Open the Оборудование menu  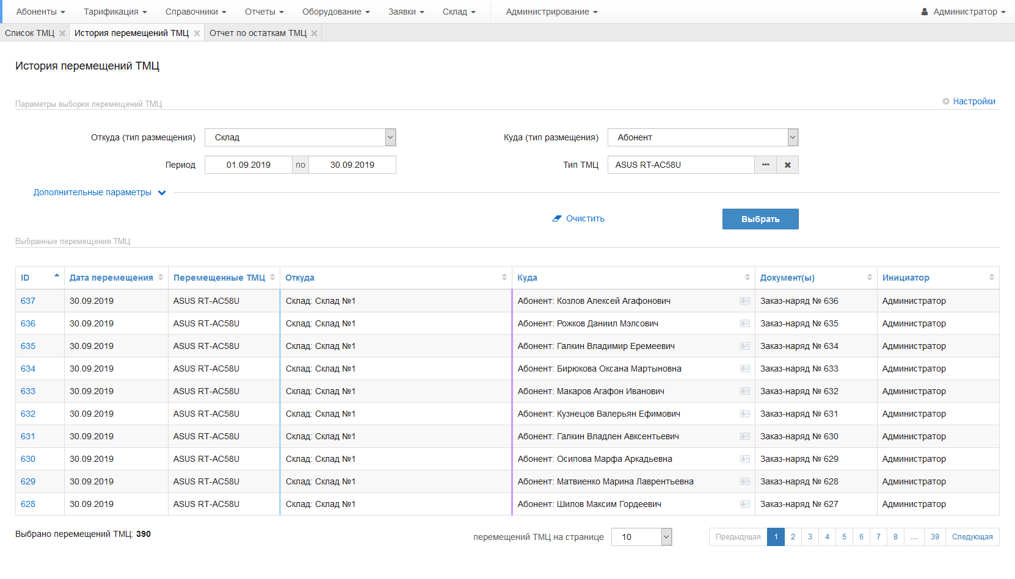pyautogui.click(x=336, y=12)
